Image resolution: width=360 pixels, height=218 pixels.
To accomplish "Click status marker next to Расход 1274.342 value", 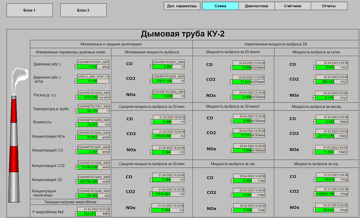I will tap(77, 97).
